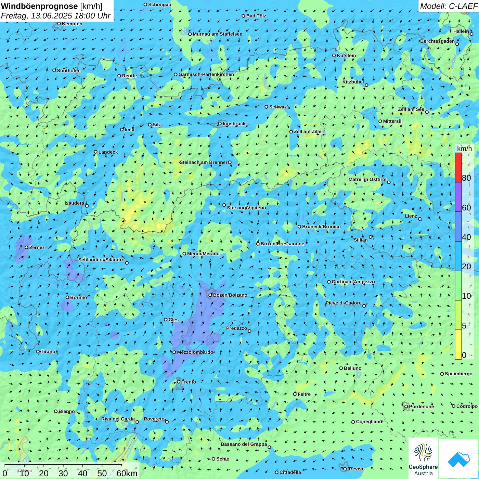Screen dimensions: 479x479
Task: Click the Feltre label
Action: [304, 394]
